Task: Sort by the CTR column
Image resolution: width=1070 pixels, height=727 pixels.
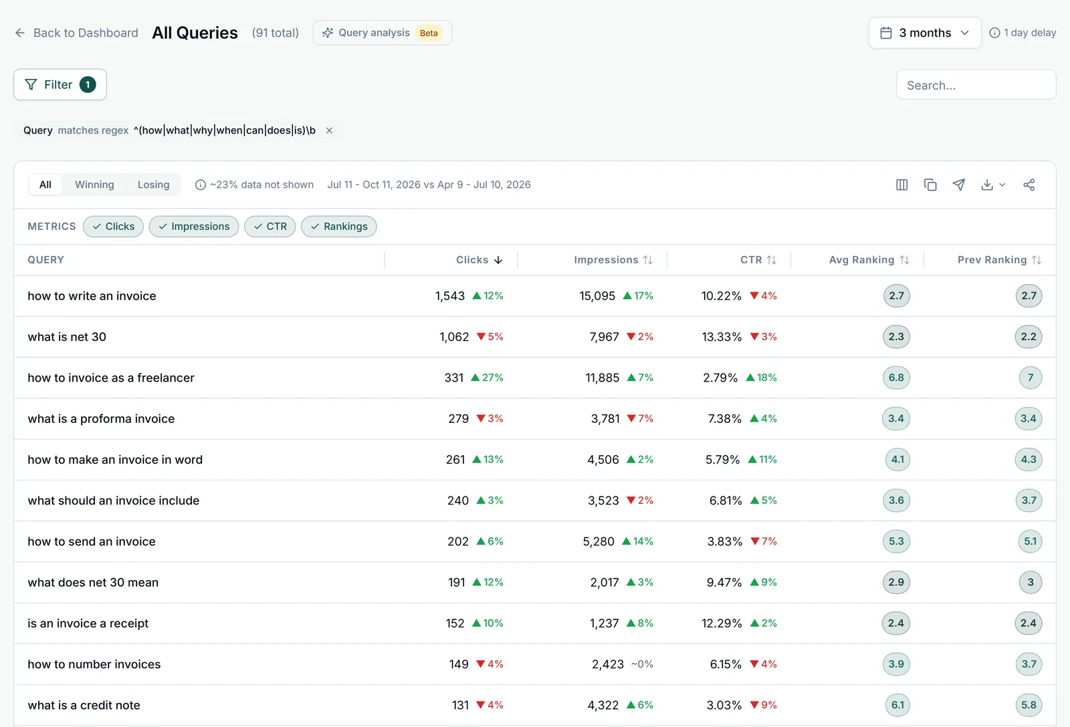Action: 758,260
